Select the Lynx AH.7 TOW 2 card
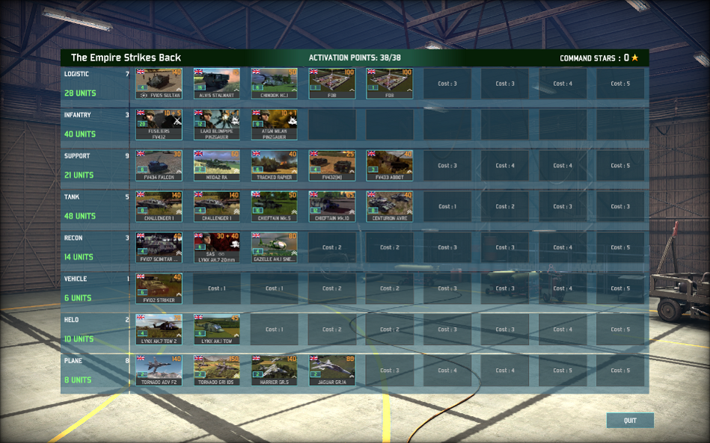710x443 pixels. (159, 329)
